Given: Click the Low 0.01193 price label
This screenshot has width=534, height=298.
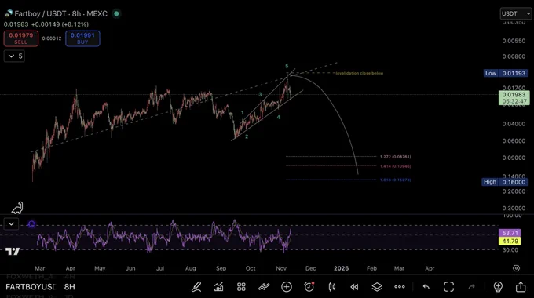Looking at the screenshot, I should point(506,73).
